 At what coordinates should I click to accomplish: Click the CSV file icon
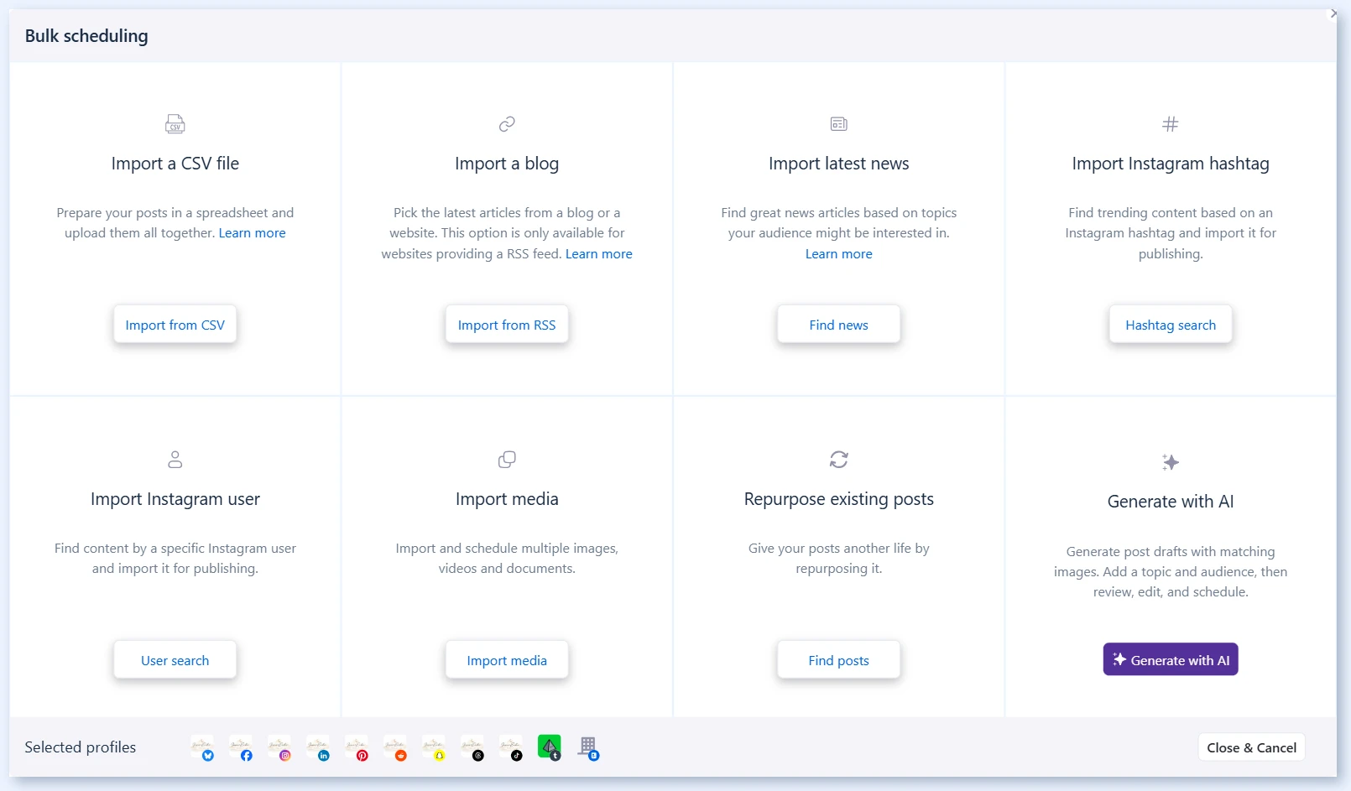pyautogui.click(x=175, y=124)
